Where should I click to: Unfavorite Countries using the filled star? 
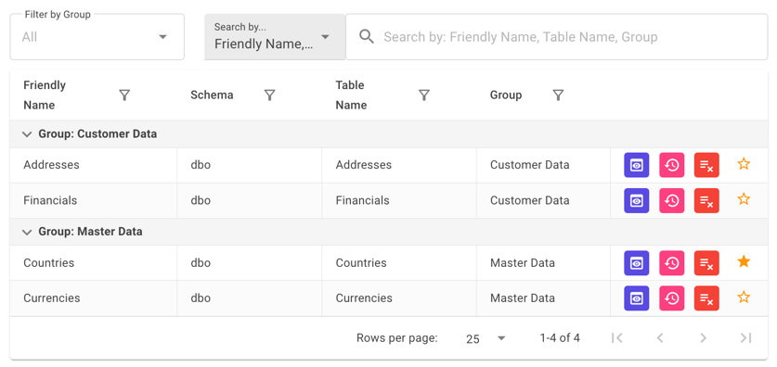tap(744, 261)
